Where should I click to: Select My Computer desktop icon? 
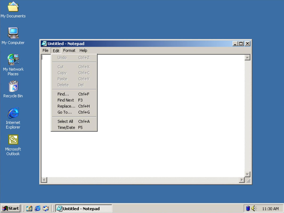13,36
